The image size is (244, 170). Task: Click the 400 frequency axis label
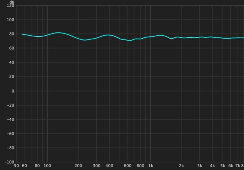click(x=109, y=166)
